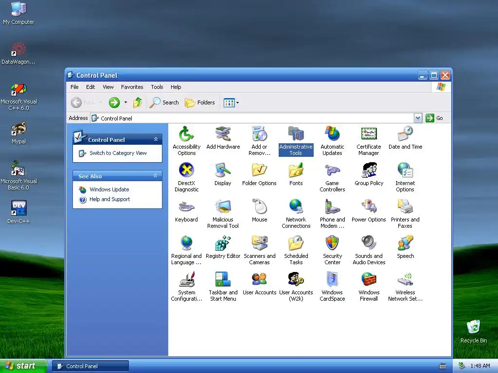Select the Dev-C++ desktop shortcut

click(x=18, y=212)
